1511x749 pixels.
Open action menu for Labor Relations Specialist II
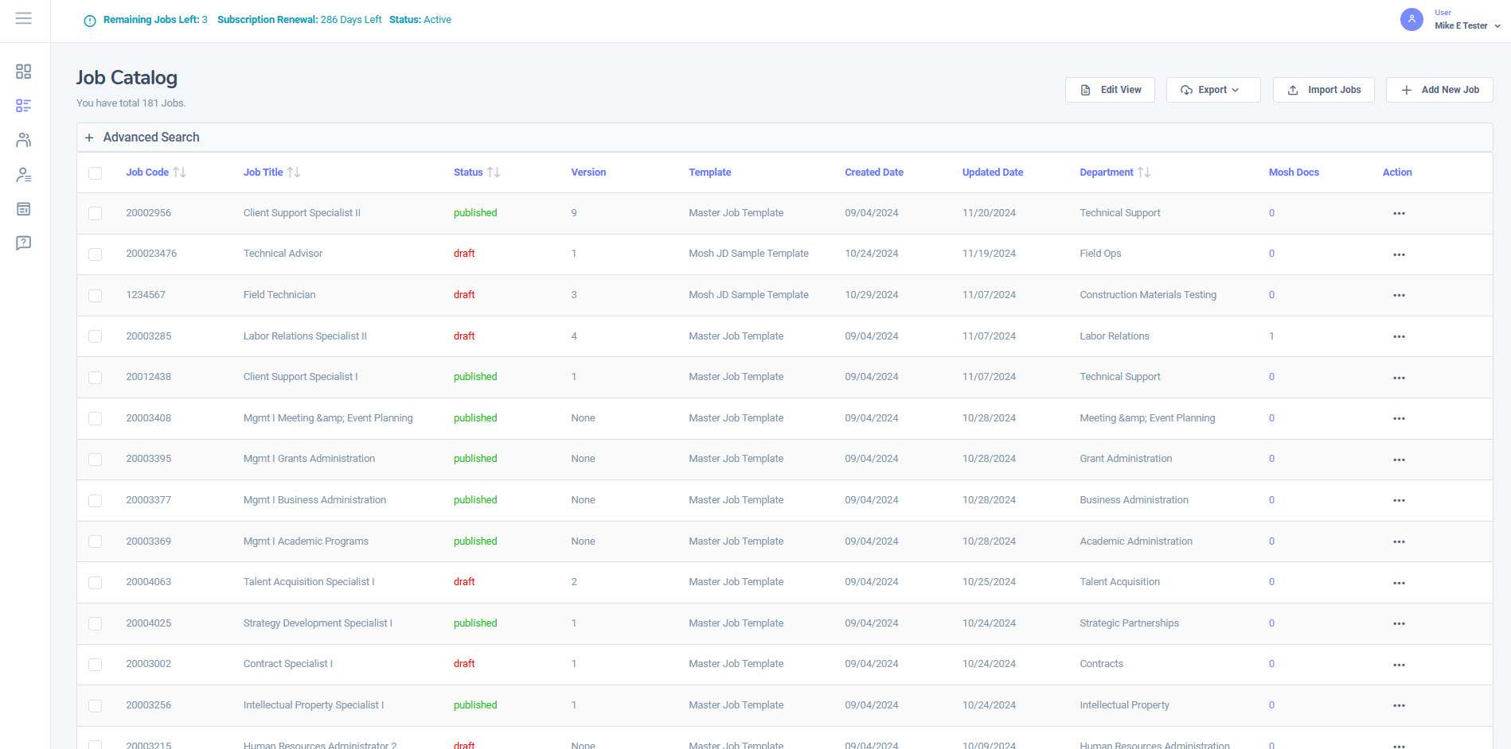tap(1399, 337)
